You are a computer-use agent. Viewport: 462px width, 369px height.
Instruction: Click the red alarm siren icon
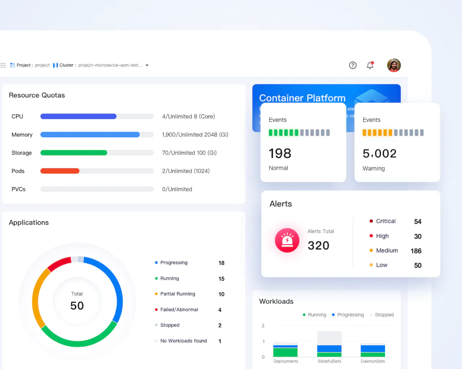287,240
